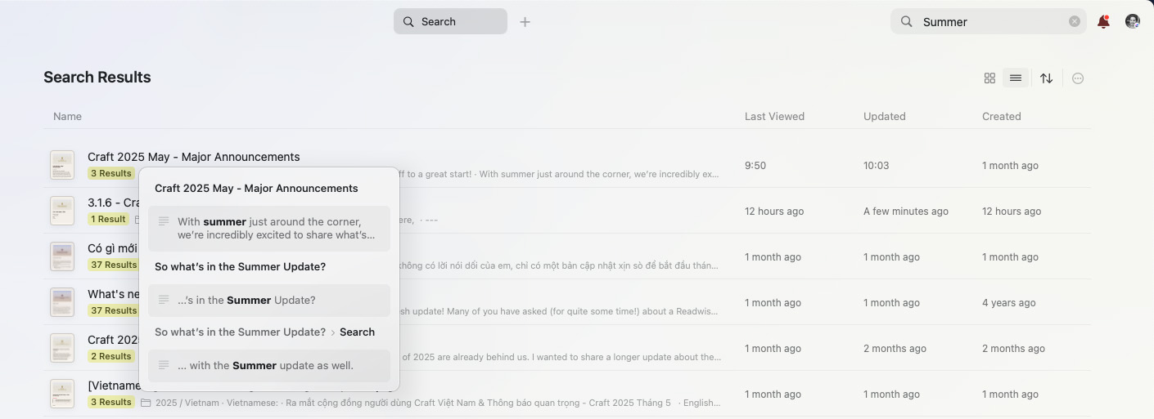
Task: Open the user profile avatar
Action: [x=1133, y=21]
